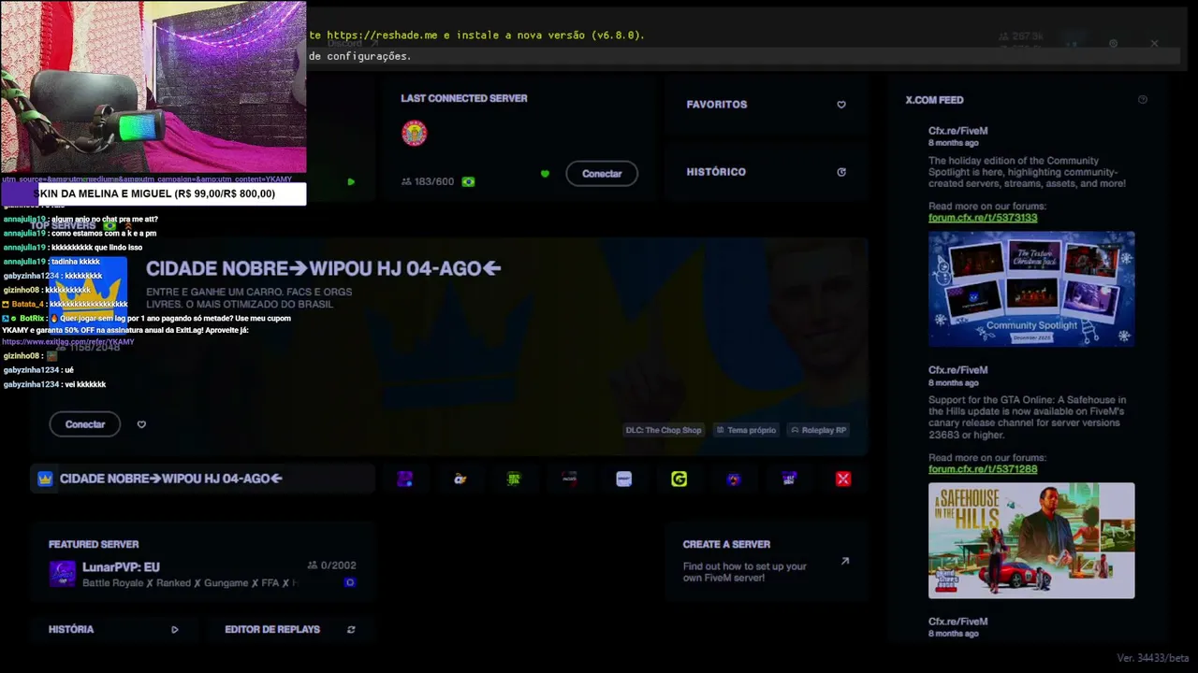Select the purple server icon in the carousel
The image size is (1198, 673).
click(x=404, y=479)
